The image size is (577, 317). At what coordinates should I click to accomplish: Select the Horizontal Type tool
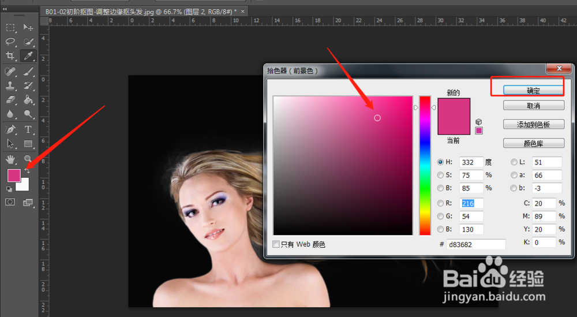28,129
